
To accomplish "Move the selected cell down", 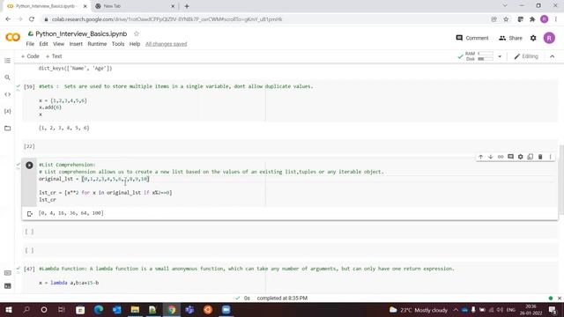I will [x=490, y=157].
